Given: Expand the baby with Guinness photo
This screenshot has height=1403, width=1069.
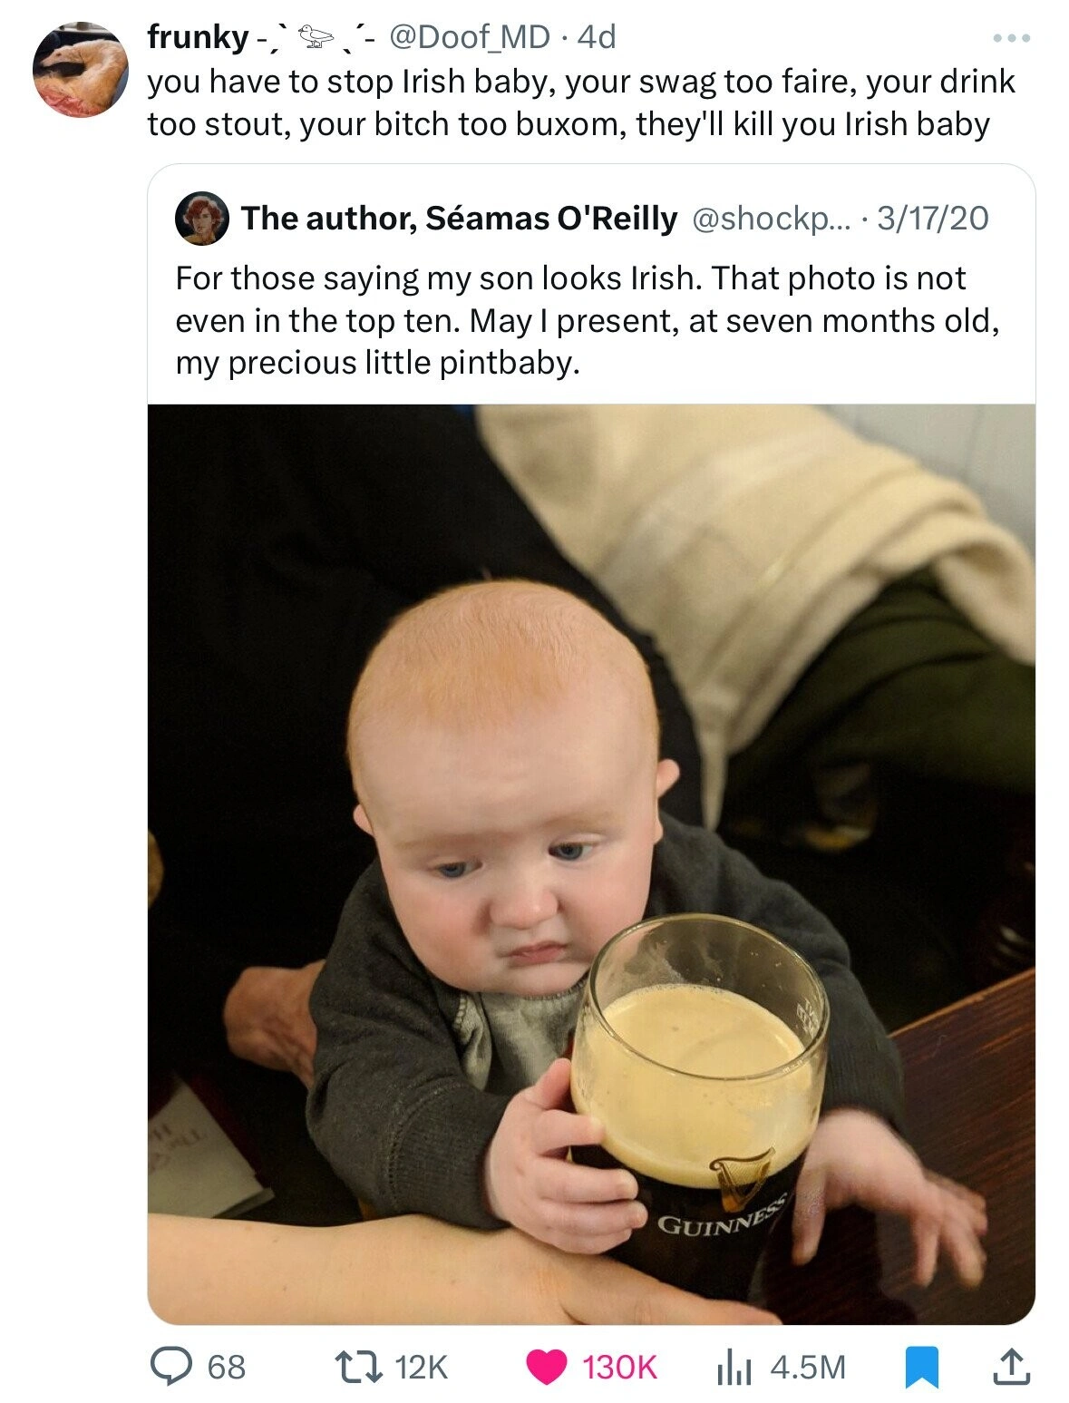Looking at the screenshot, I should tap(591, 862).
